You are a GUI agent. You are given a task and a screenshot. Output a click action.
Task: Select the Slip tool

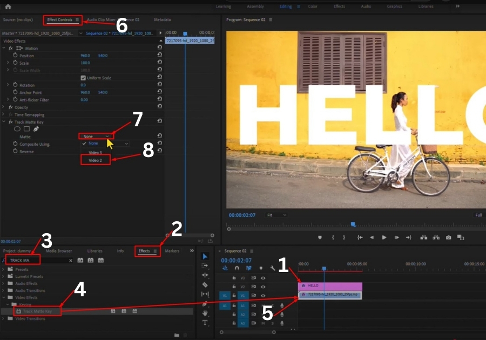tap(205, 294)
